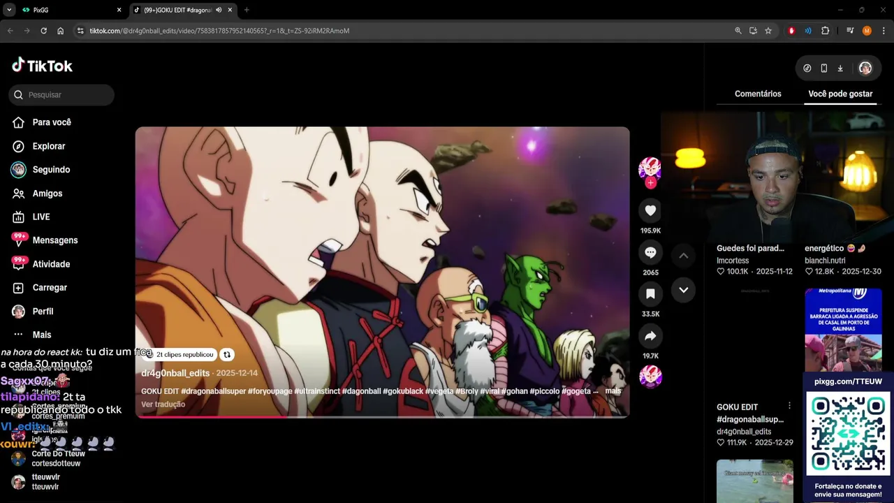This screenshot has width=894, height=503.
Task: Open the pool video thumbnail at bottom
Action: tap(755, 481)
